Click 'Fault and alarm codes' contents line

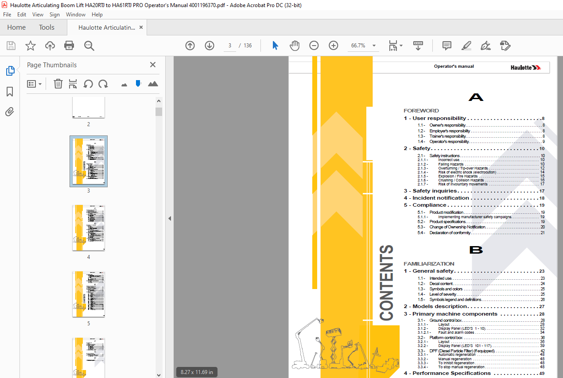coord(481,332)
